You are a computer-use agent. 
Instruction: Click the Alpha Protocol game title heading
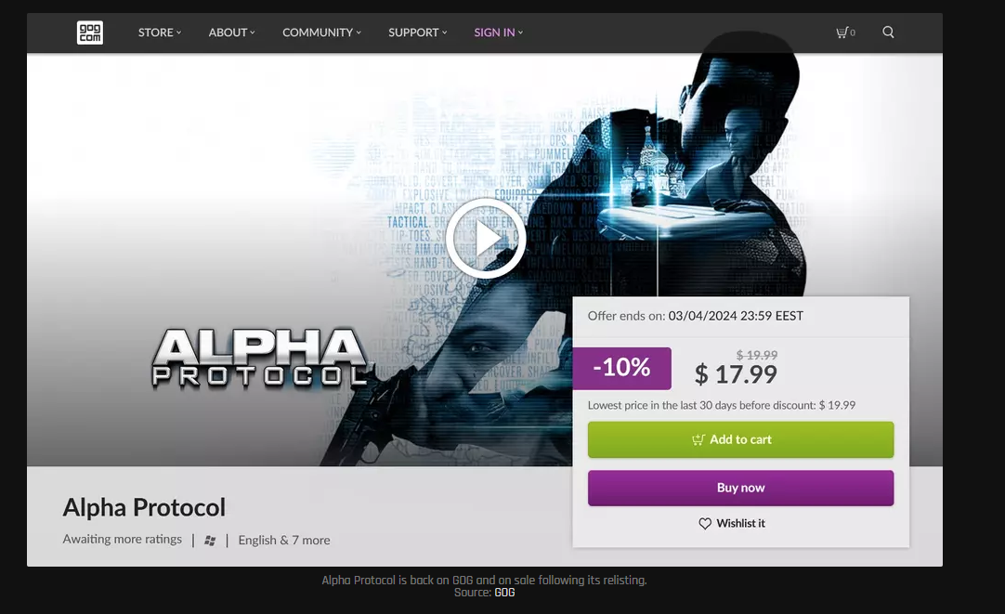tap(144, 507)
